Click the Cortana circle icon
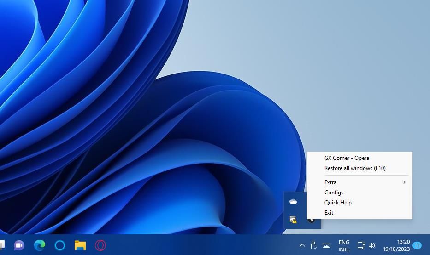The image size is (430, 255). [60, 245]
